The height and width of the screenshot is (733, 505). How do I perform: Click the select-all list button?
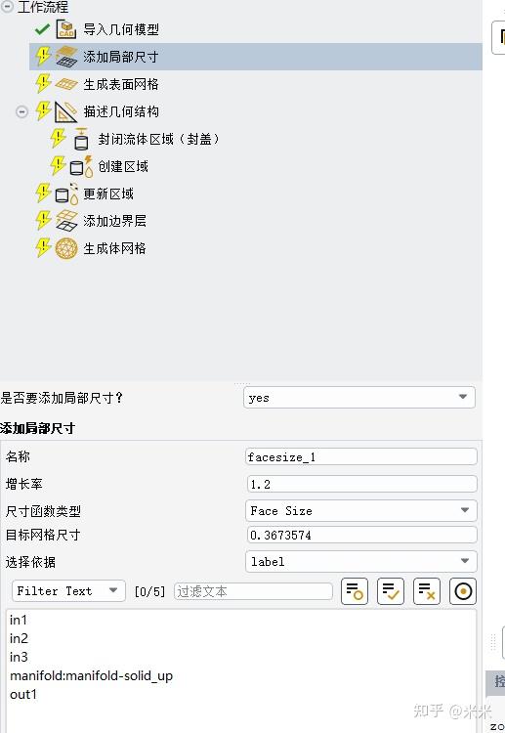(391, 591)
